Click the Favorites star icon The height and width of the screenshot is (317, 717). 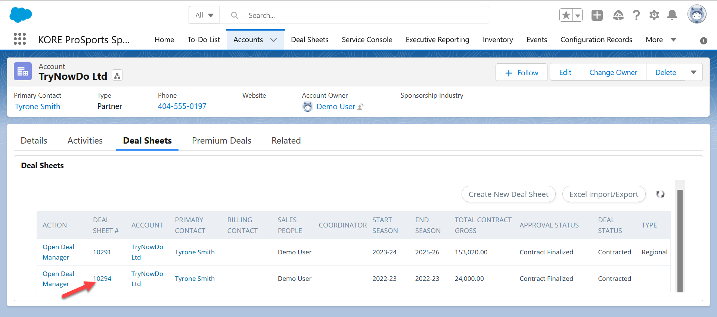point(566,15)
